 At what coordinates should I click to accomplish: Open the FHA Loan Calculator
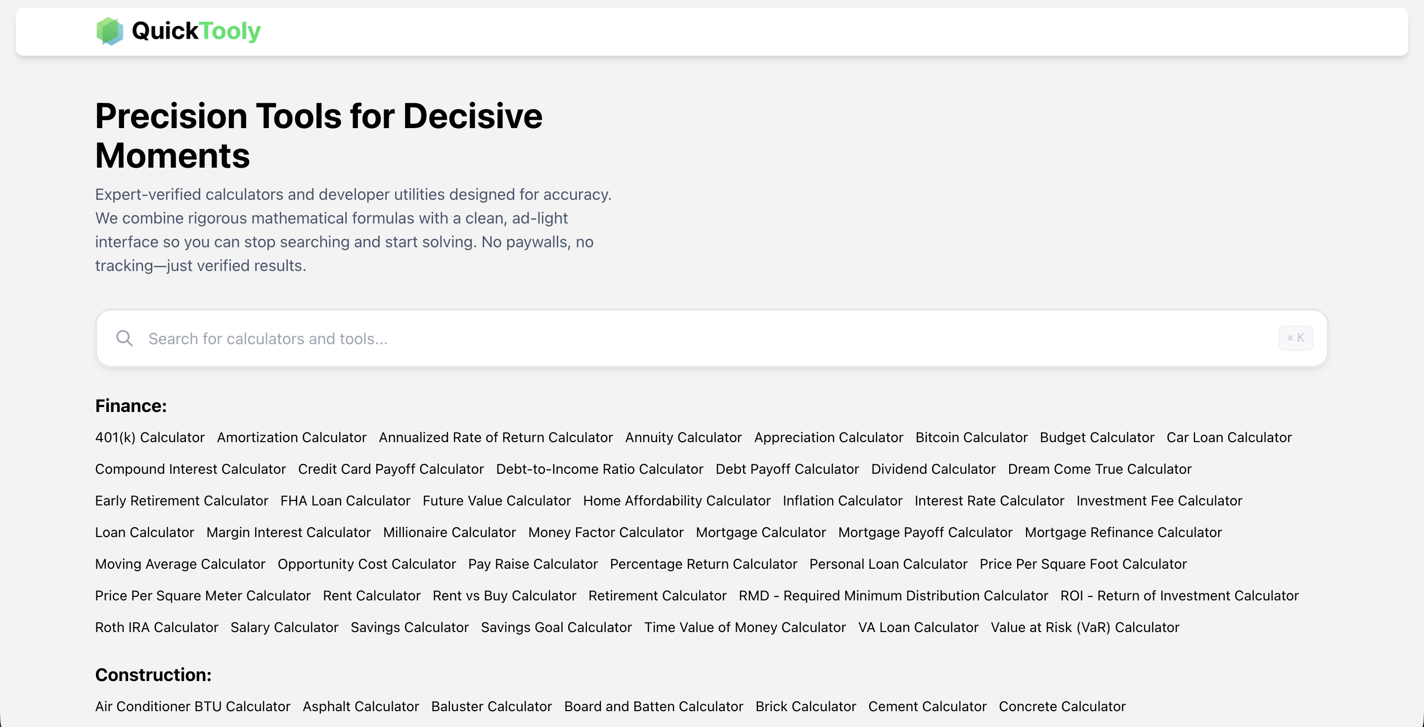point(345,500)
